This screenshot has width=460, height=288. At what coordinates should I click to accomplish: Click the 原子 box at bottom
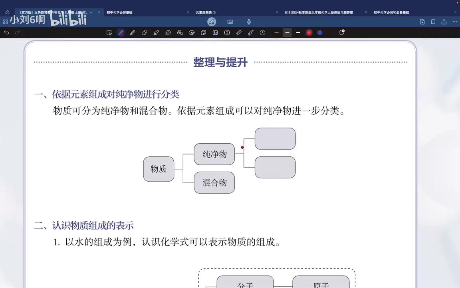(321, 282)
